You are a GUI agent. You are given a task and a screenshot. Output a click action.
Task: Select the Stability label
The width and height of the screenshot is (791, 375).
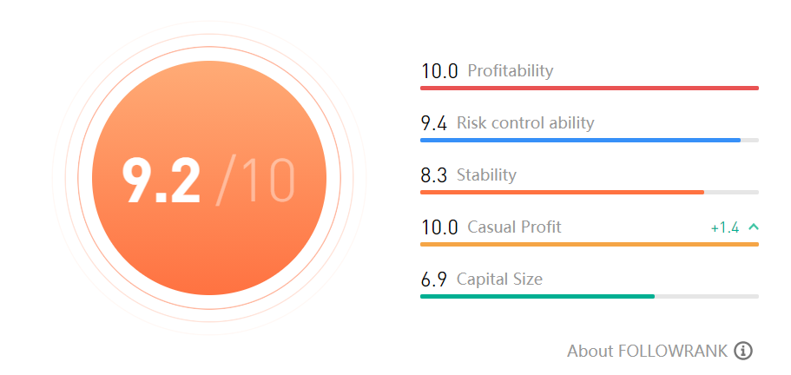click(x=486, y=175)
